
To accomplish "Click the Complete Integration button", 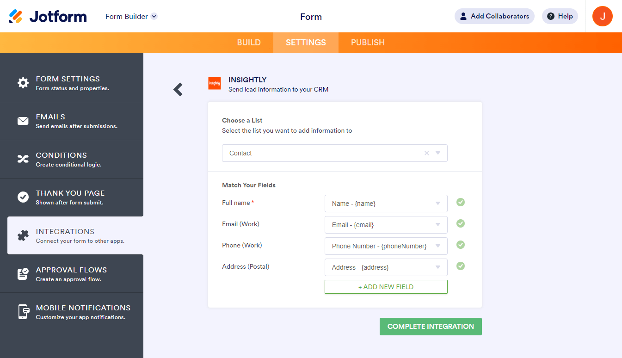I will tap(431, 327).
